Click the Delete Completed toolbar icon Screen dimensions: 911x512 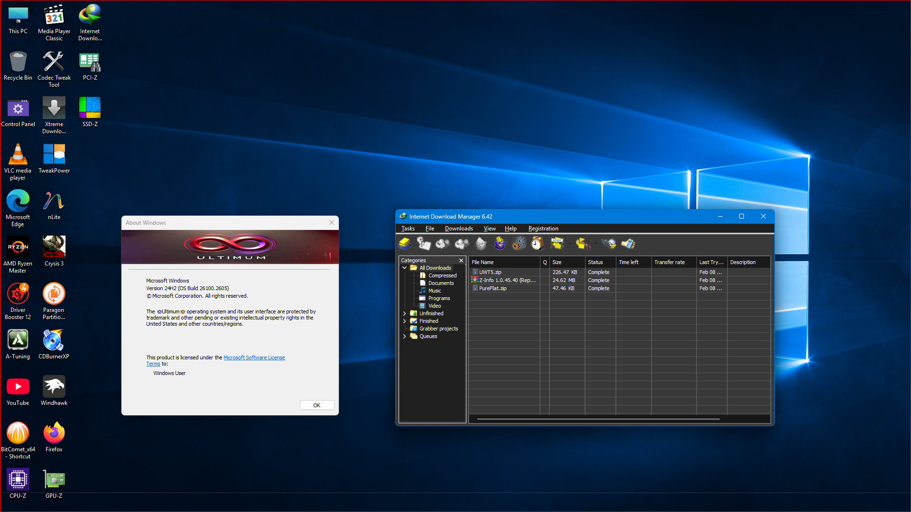500,244
